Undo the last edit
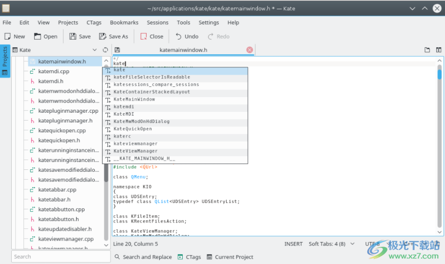Viewport: 445px width, 264px height. [x=187, y=36]
